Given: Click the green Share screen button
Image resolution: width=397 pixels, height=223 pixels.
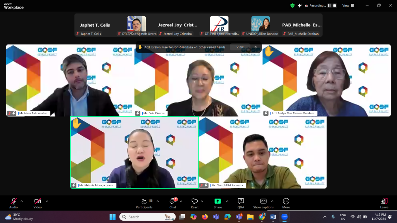Looking at the screenshot, I should click(217, 203).
